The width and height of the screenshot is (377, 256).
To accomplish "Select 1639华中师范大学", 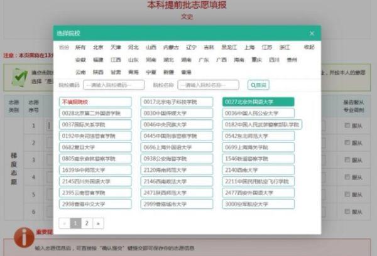I will tap(96, 170).
